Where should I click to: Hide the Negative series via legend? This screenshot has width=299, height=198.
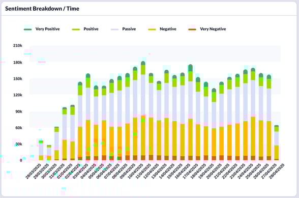coord(162,29)
